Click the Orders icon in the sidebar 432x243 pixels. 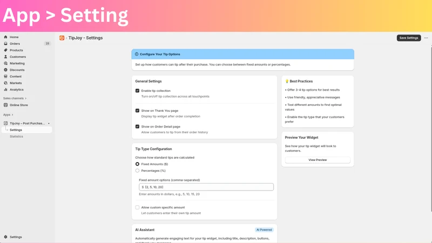point(5,44)
